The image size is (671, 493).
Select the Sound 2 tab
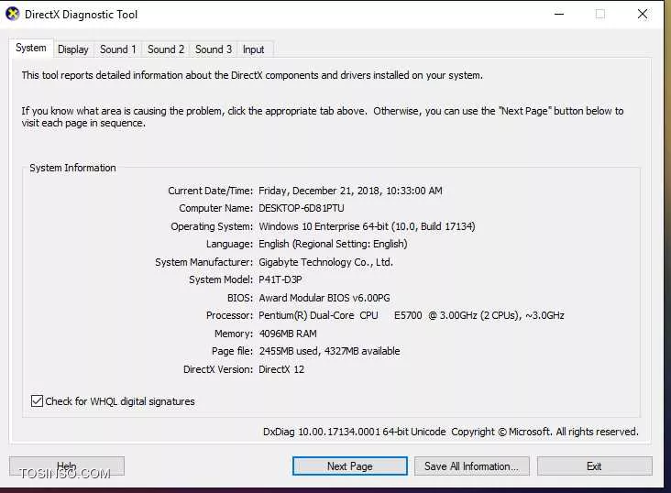(166, 49)
